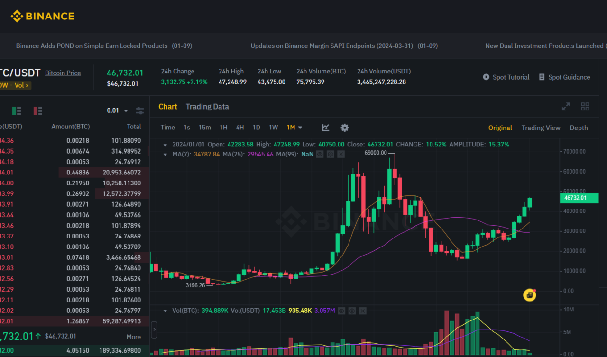
Task: Open order book display settings sliders icon
Action: coord(139,110)
